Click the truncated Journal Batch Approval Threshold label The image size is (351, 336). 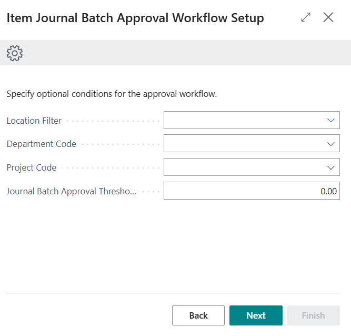pyautogui.click(x=71, y=191)
